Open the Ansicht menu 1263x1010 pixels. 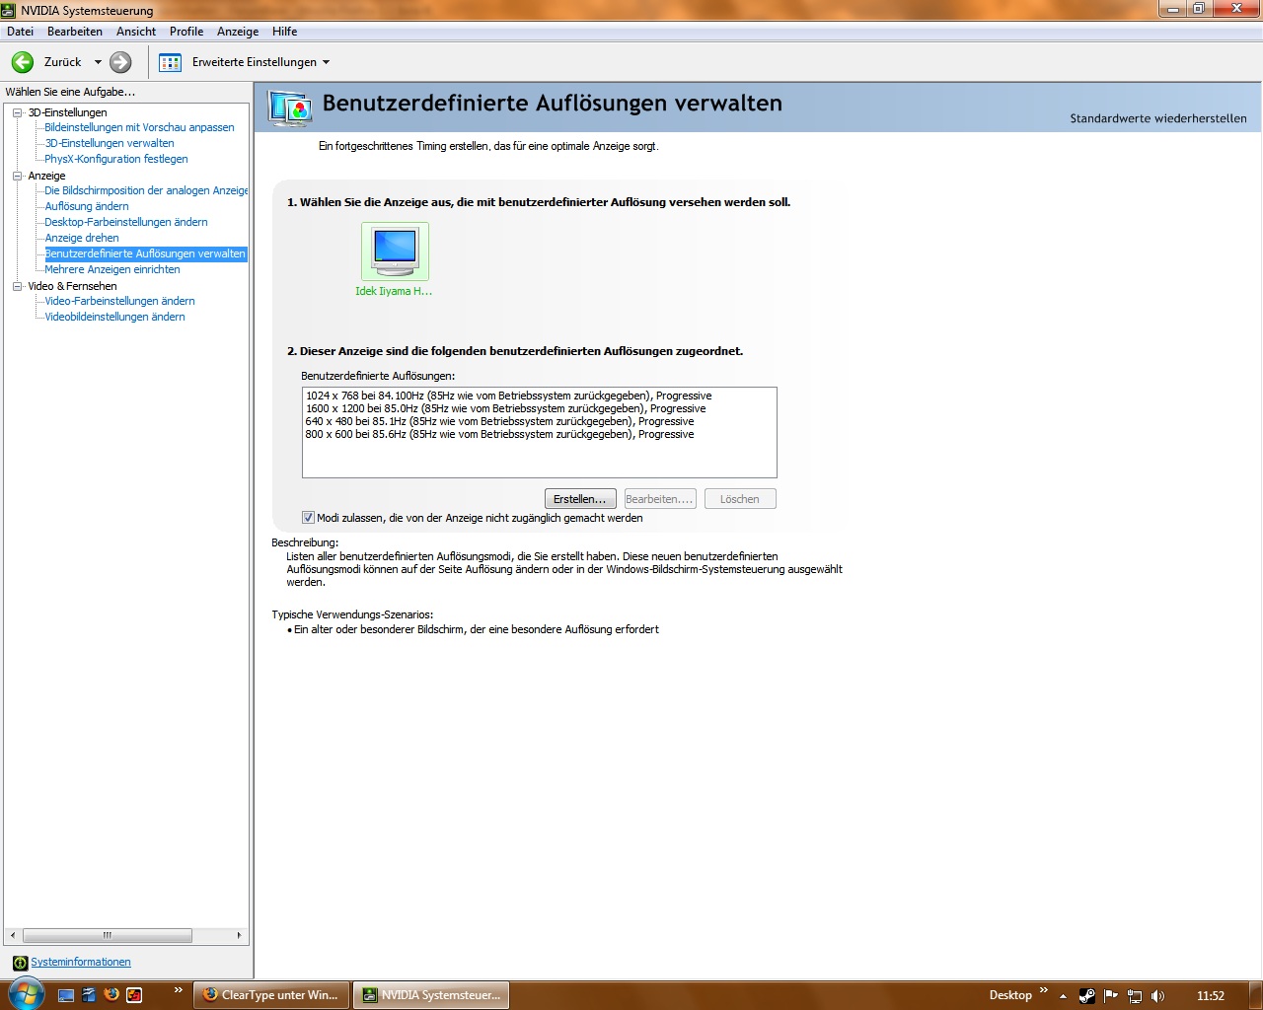tap(136, 32)
